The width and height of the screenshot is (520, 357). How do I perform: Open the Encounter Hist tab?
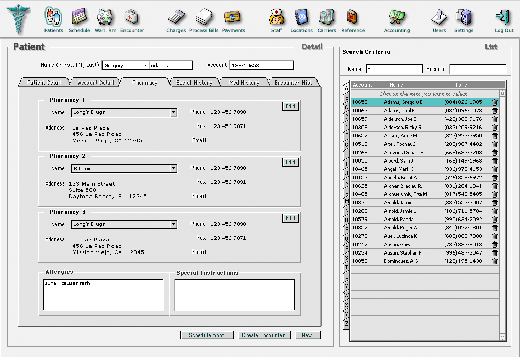pyautogui.click(x=293, y=83)
